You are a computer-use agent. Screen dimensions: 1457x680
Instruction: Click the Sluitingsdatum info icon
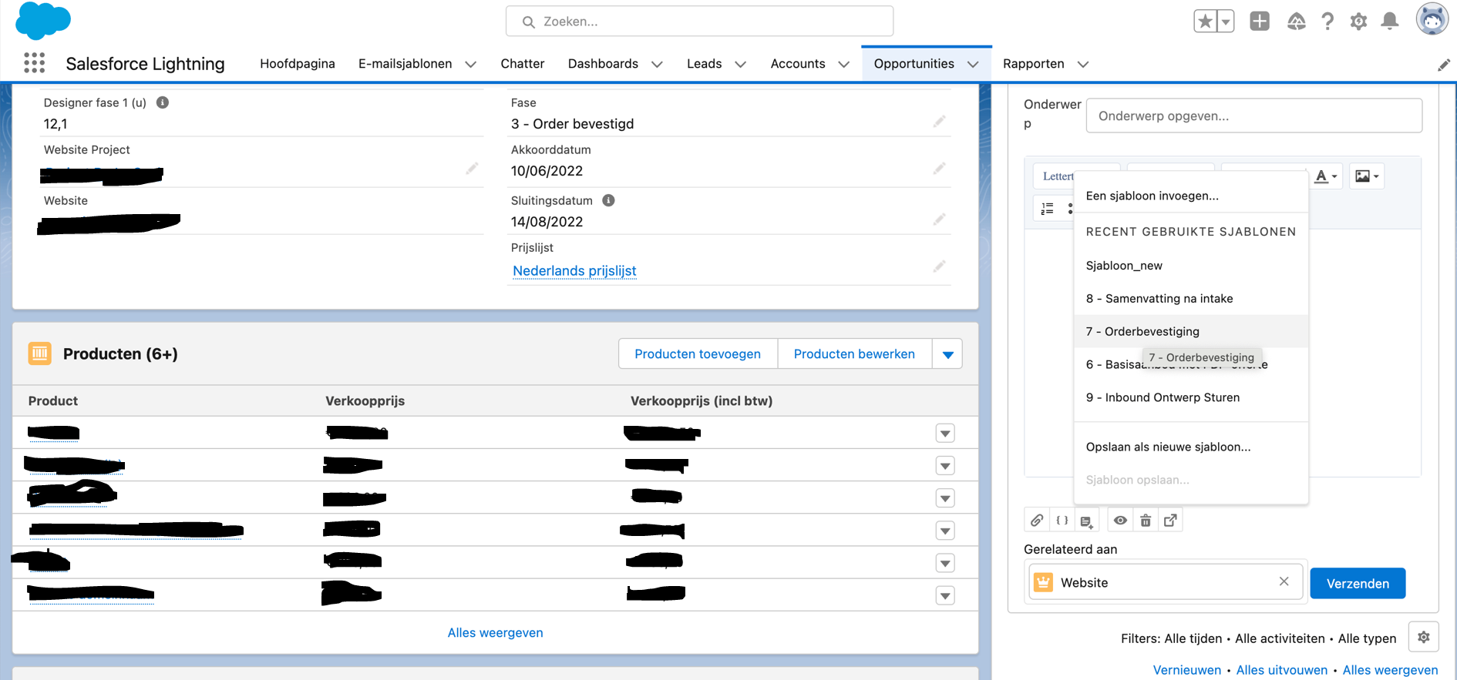click(608, 200)
